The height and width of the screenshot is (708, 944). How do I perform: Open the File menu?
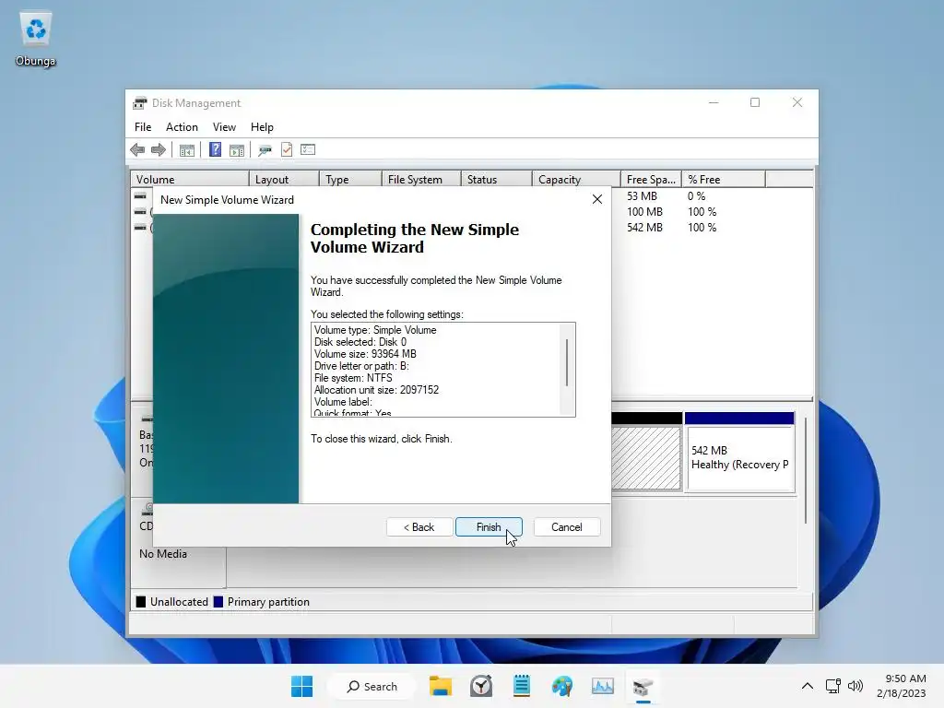[143, 127]
